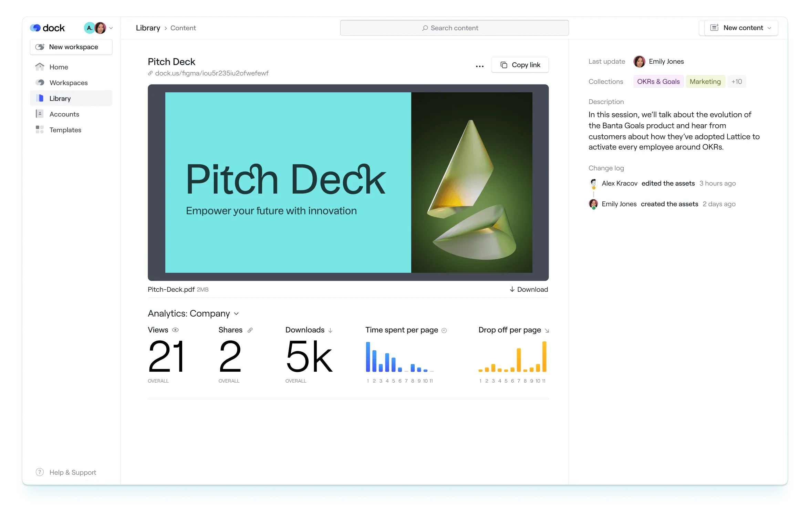Click the Copy link button
810x507 pixels.
[520, 65]
